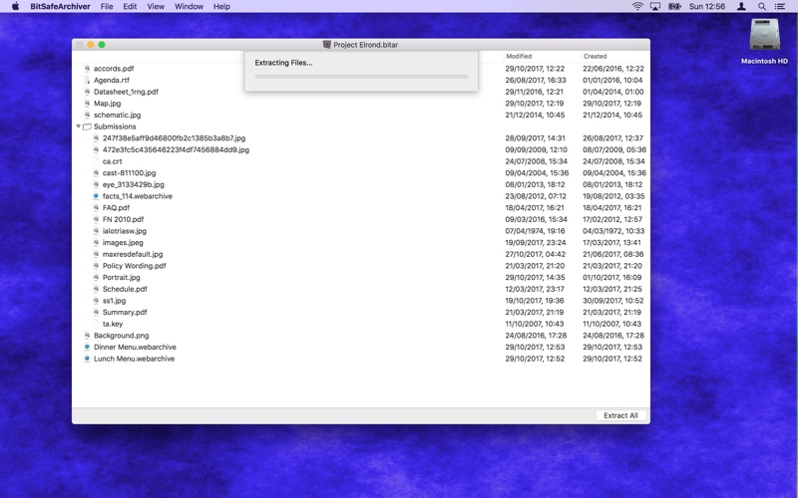Open the Help menu
This screenshot has height=498, width=798.
(221, 6)
